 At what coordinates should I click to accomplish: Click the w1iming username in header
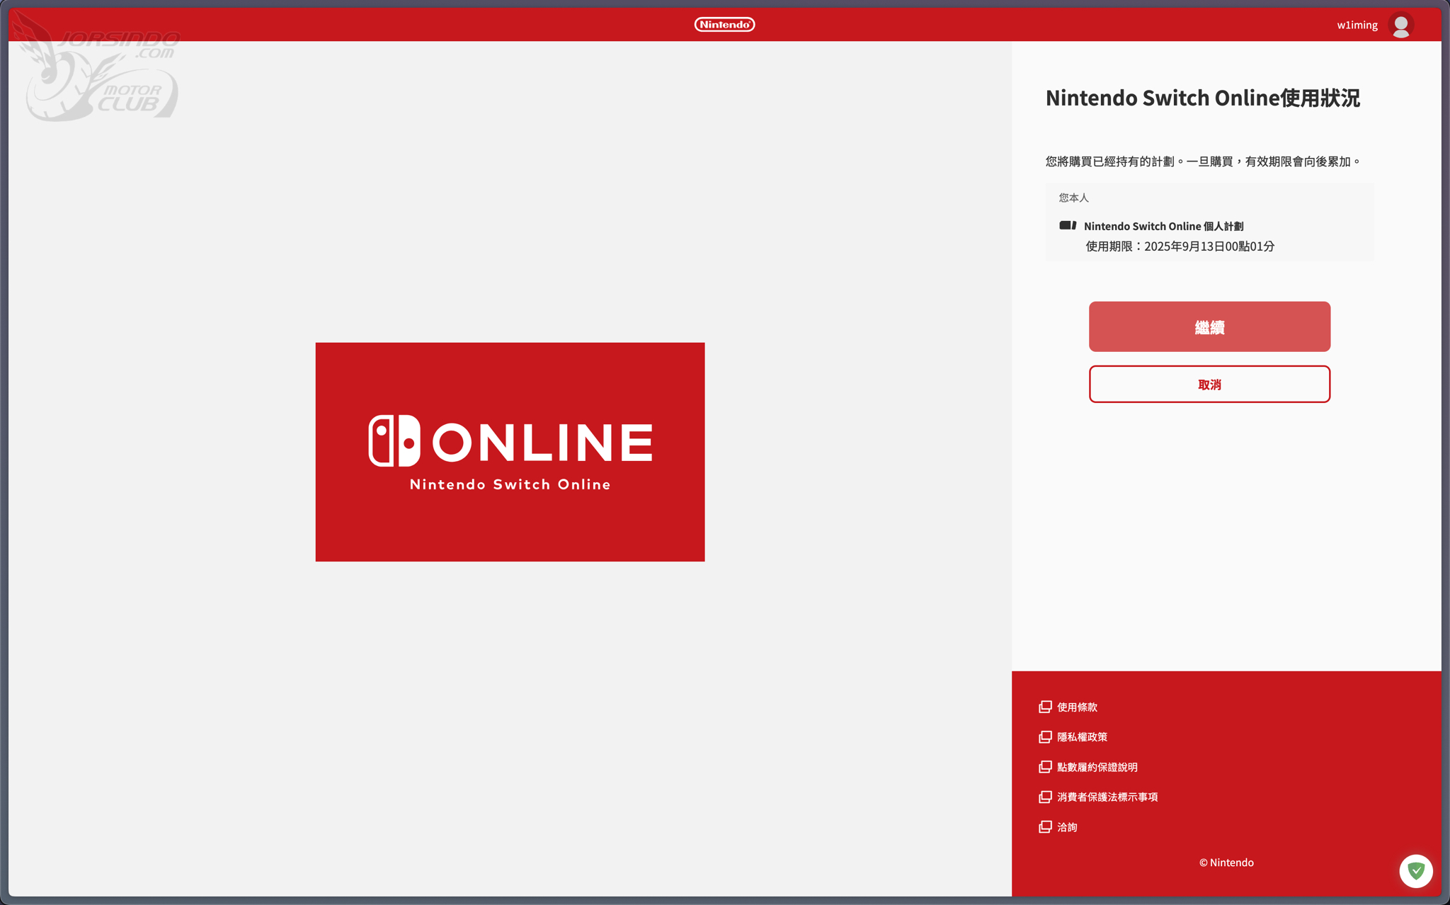[1357, 25]
